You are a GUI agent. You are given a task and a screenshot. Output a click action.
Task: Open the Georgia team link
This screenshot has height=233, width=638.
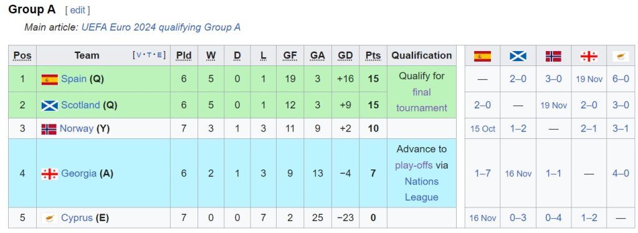(x=79, y=174)
